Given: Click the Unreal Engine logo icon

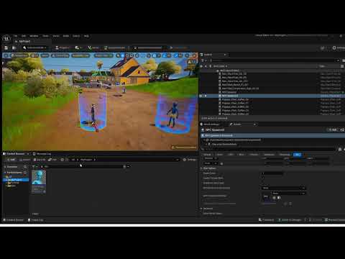Looking at the screenshot, I should pyautogui.click(x=6, y=38).
